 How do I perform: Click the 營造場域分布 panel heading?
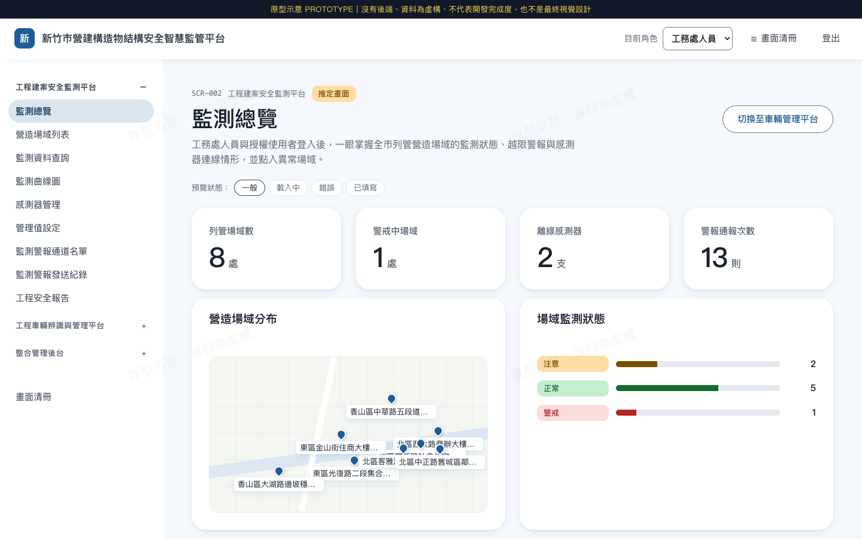(243, 319)
